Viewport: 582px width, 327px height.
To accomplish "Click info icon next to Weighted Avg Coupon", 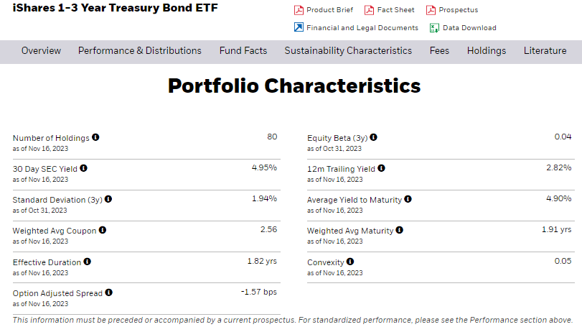I will 103,230.
